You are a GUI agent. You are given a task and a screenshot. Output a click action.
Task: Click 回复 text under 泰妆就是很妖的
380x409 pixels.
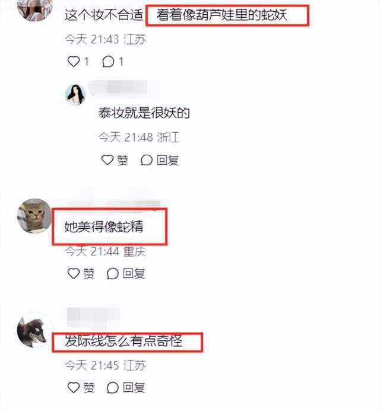coord(167,160)
